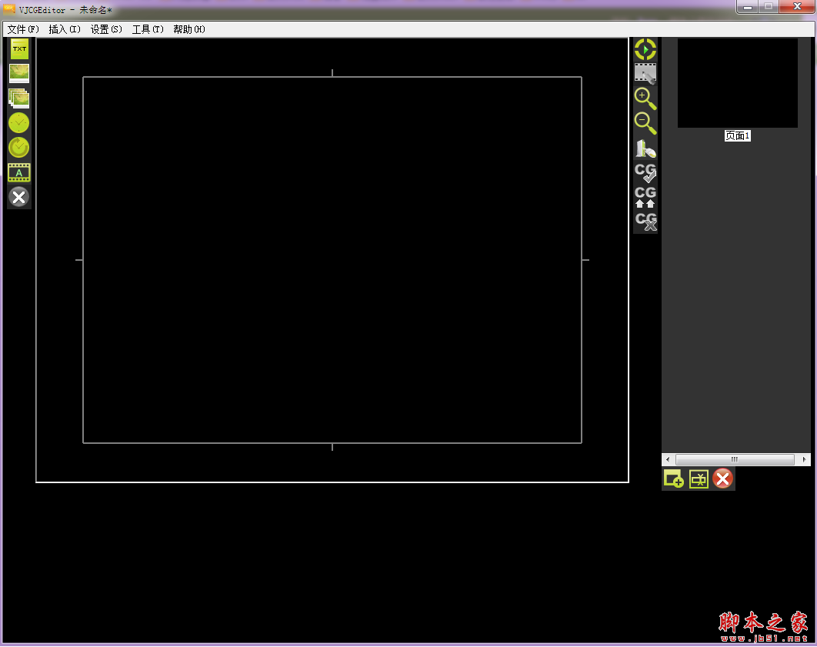Image resolution: width=817 pixels, height=647 pixels.
Task: Click the right arrow of page scrollbar
Action: [805, 459]
